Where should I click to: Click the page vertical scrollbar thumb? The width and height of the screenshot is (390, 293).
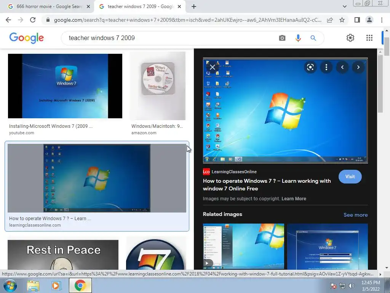(x=387, y=46)
